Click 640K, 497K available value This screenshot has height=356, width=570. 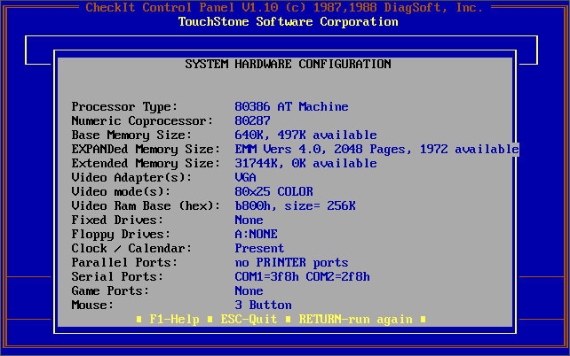pyautogui.click(x=305, y=135)
